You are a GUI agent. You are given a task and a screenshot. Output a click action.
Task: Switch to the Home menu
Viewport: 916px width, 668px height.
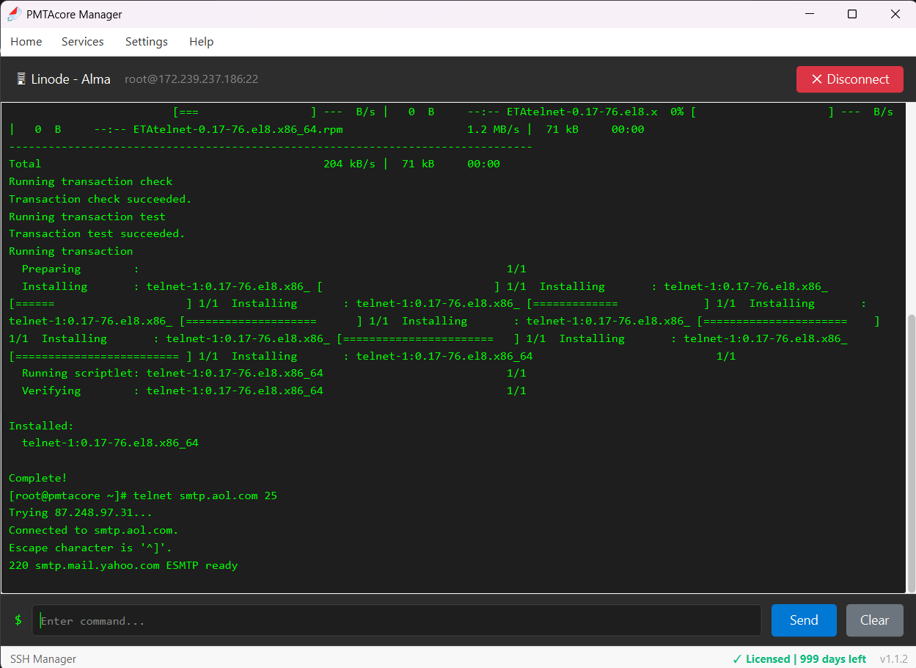pyautogui.click(x=26, y=42)
